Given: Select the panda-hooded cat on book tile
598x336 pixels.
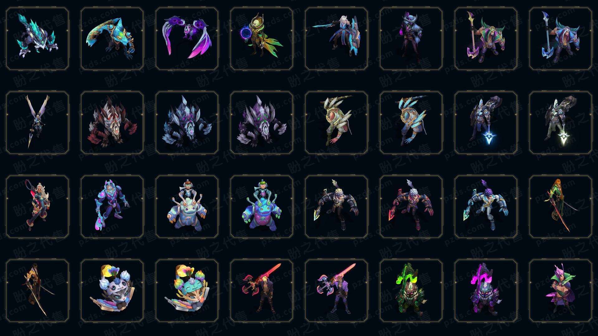Looking at the screenshot, I should (x=112, y=291).
